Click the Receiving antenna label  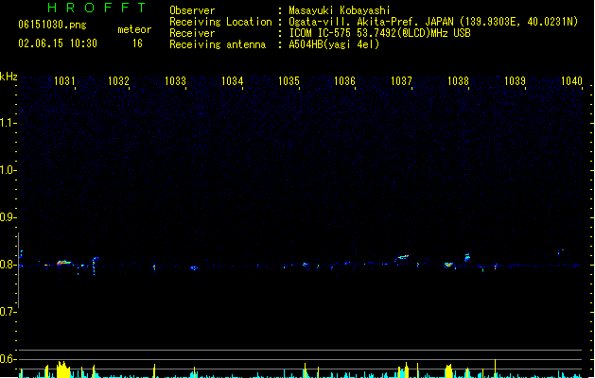[x=218, y=44]
